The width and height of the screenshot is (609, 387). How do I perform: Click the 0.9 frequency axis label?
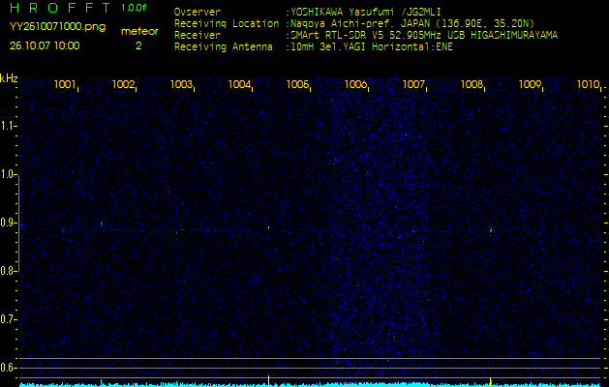click(8, 223)
